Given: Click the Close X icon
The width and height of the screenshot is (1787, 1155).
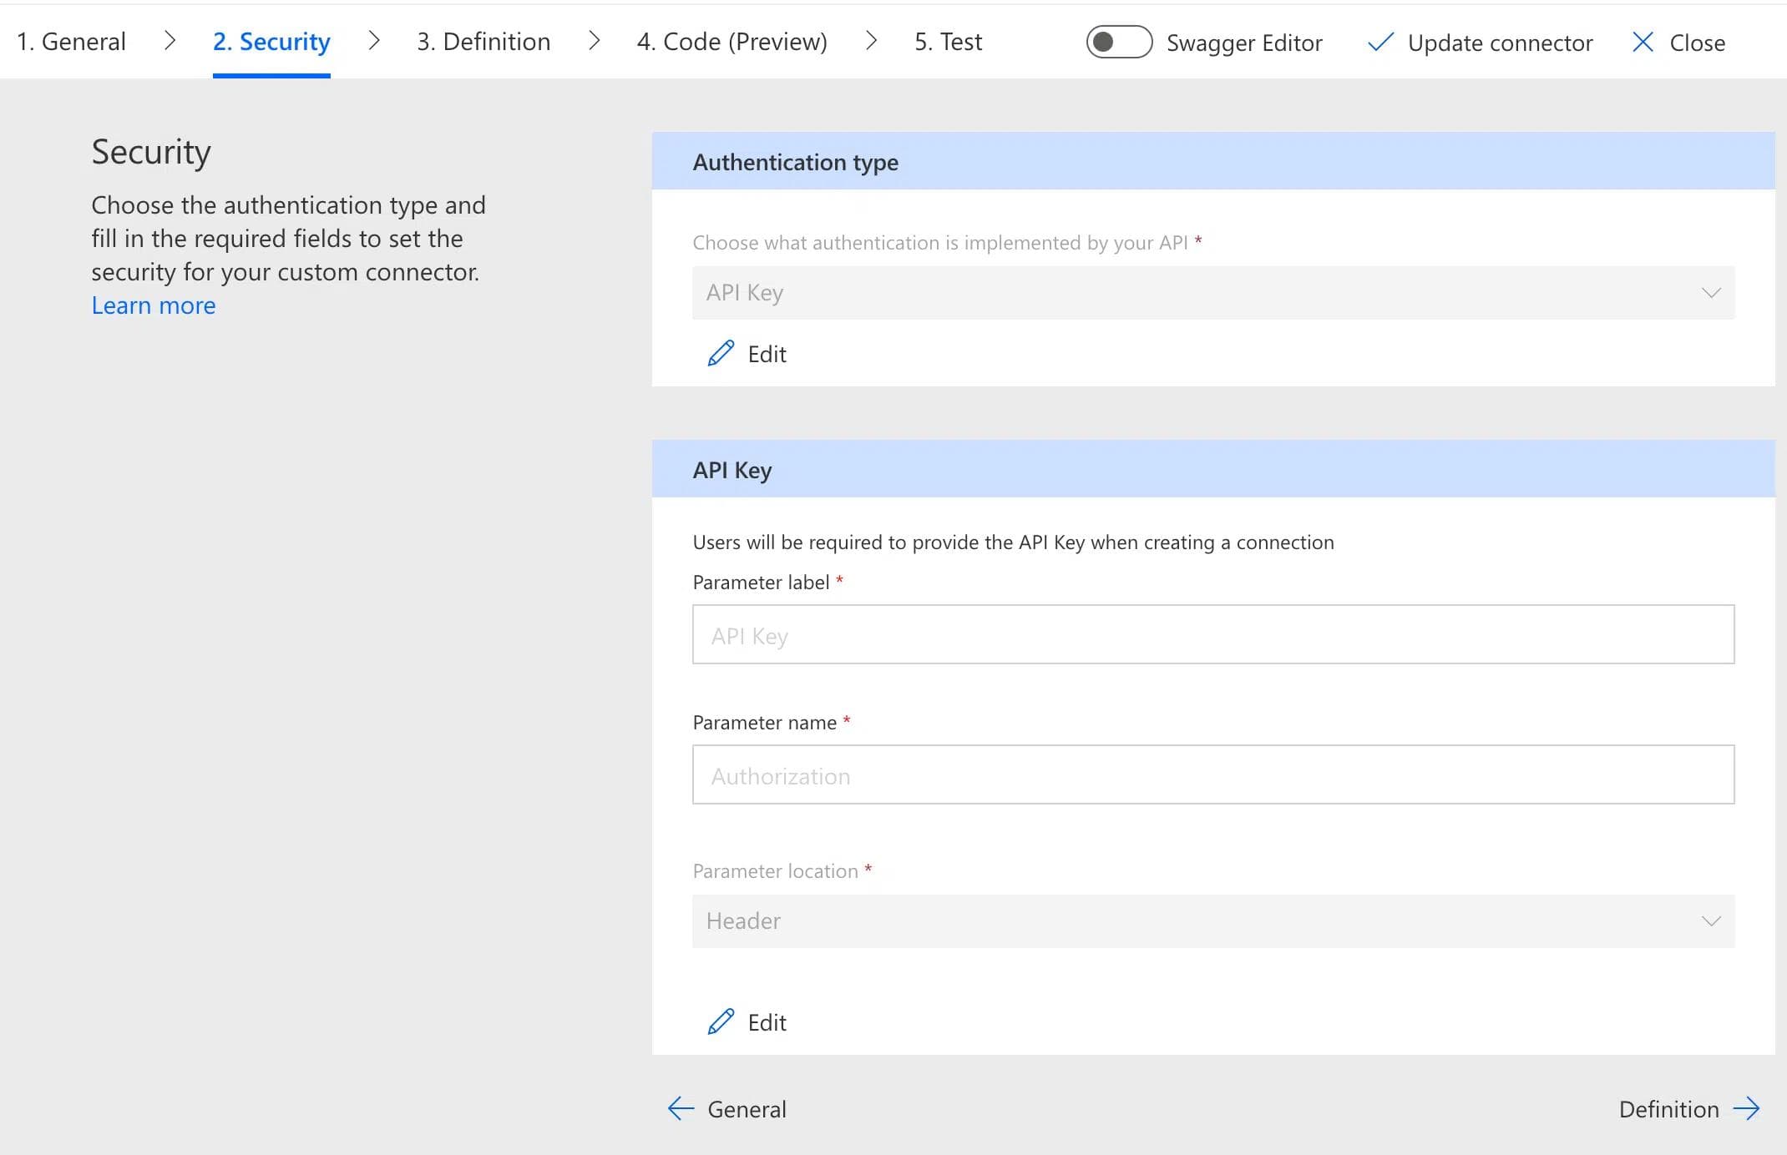Looking at the screenshot, I should 1643,43.
